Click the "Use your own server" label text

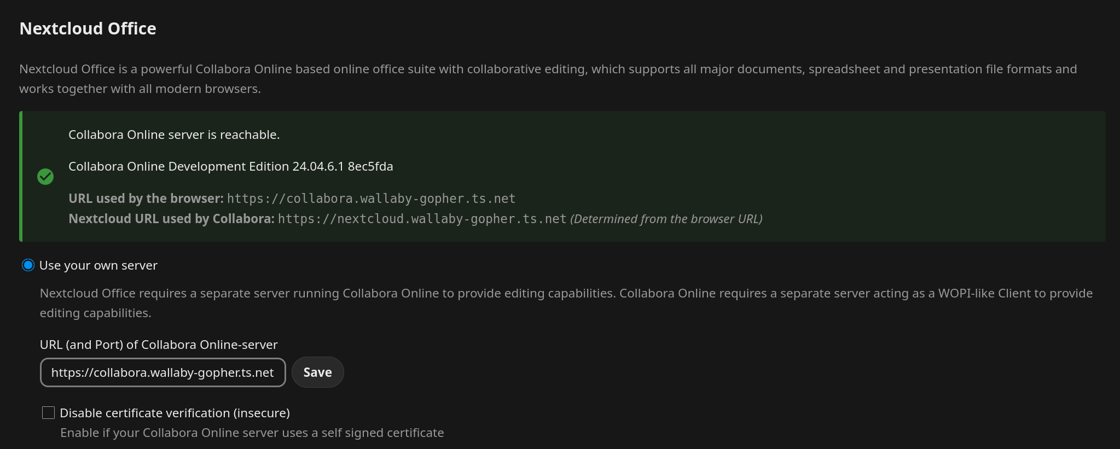coord(98,265)
